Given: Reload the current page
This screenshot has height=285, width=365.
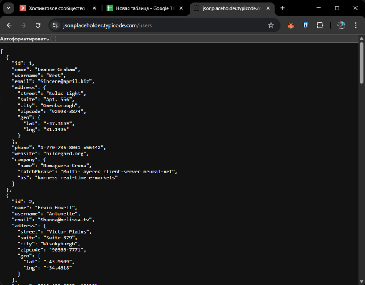Looking at the screenshot, I should [38, 25].
